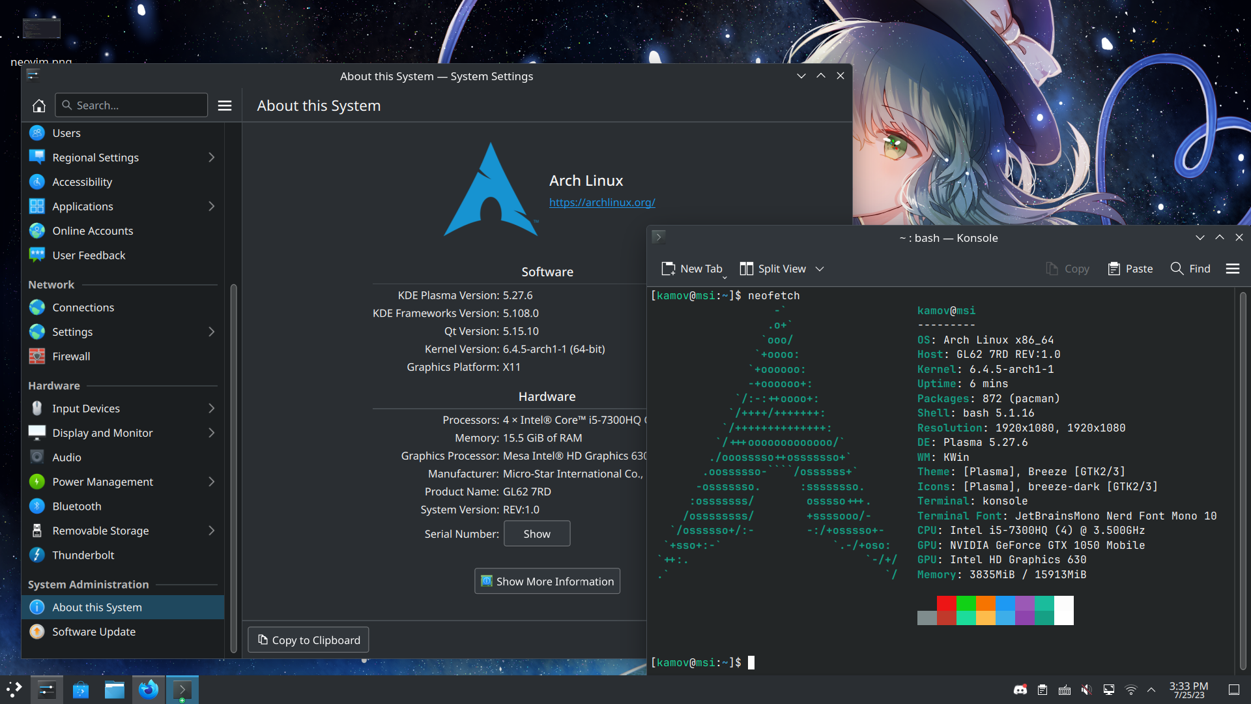The image size is (1251, 704).
Task: Click the Konsole vertical scrollbar
Action: click(1243, 481)
